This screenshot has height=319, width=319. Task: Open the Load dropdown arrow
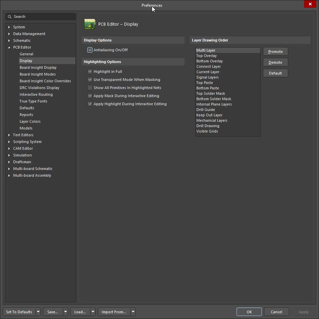point(93,312)
